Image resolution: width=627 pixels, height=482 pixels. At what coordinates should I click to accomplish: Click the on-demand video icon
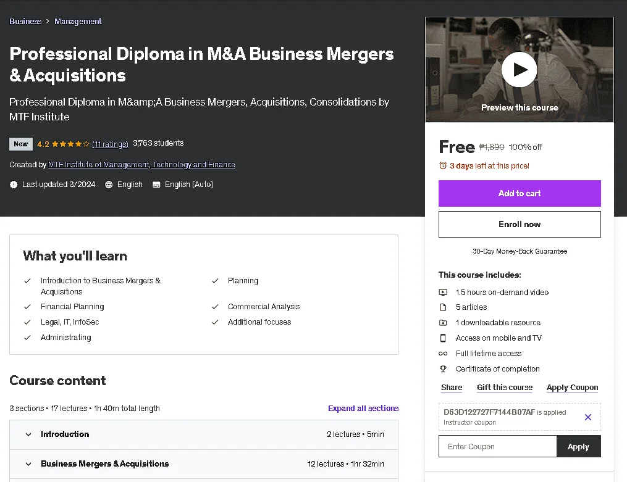pos(443,293)
